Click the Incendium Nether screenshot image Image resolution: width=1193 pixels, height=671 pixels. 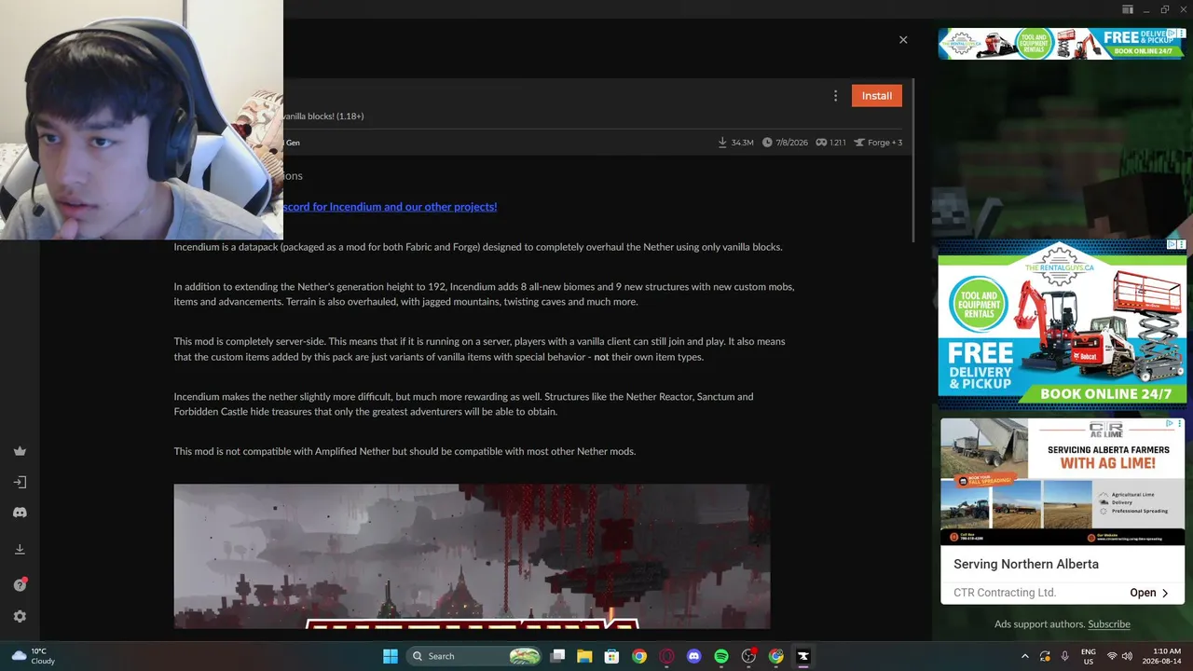coord(472,556)
